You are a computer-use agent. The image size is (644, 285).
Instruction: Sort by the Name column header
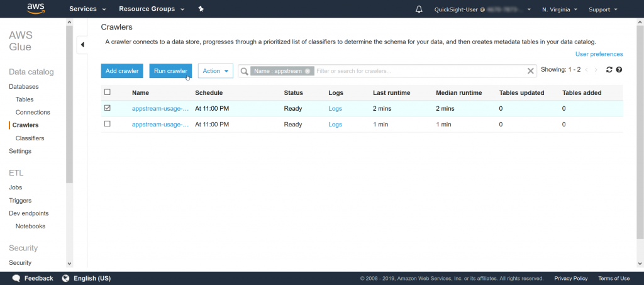140,93
